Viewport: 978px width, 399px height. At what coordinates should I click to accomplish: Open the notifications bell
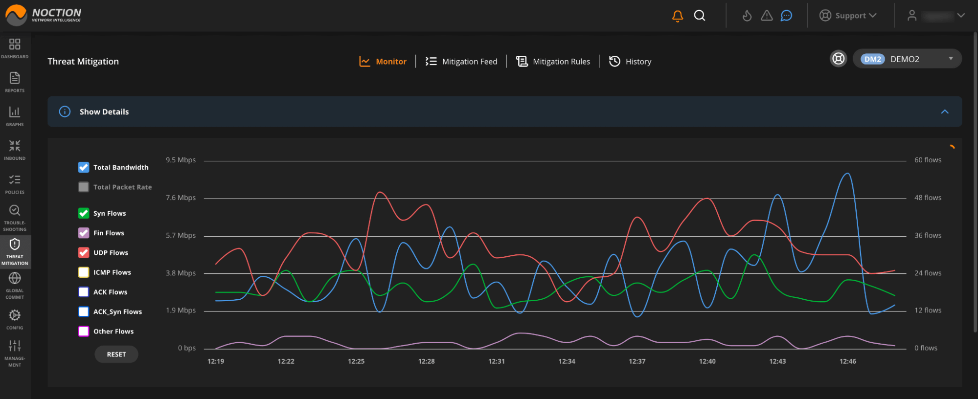tap(678, 16)
